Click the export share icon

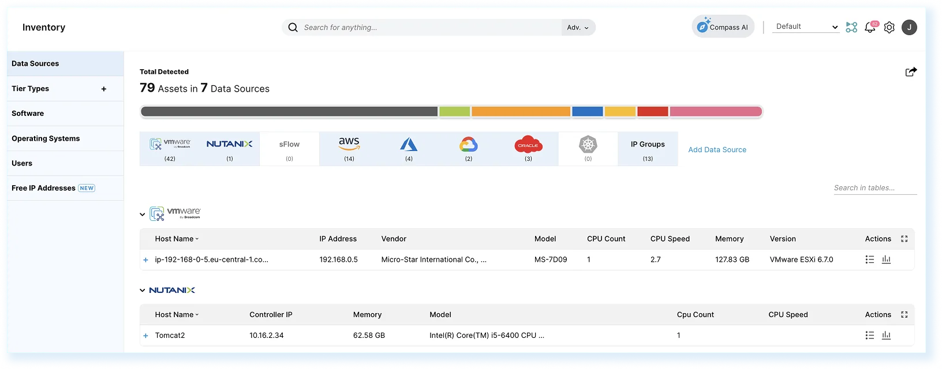coord(911,72)
